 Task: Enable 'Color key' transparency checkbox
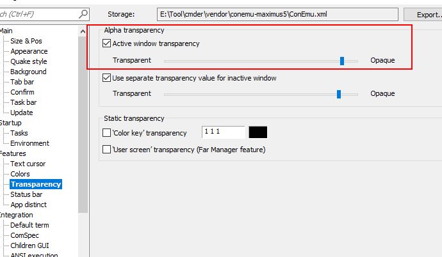click(x=107, y=133)
